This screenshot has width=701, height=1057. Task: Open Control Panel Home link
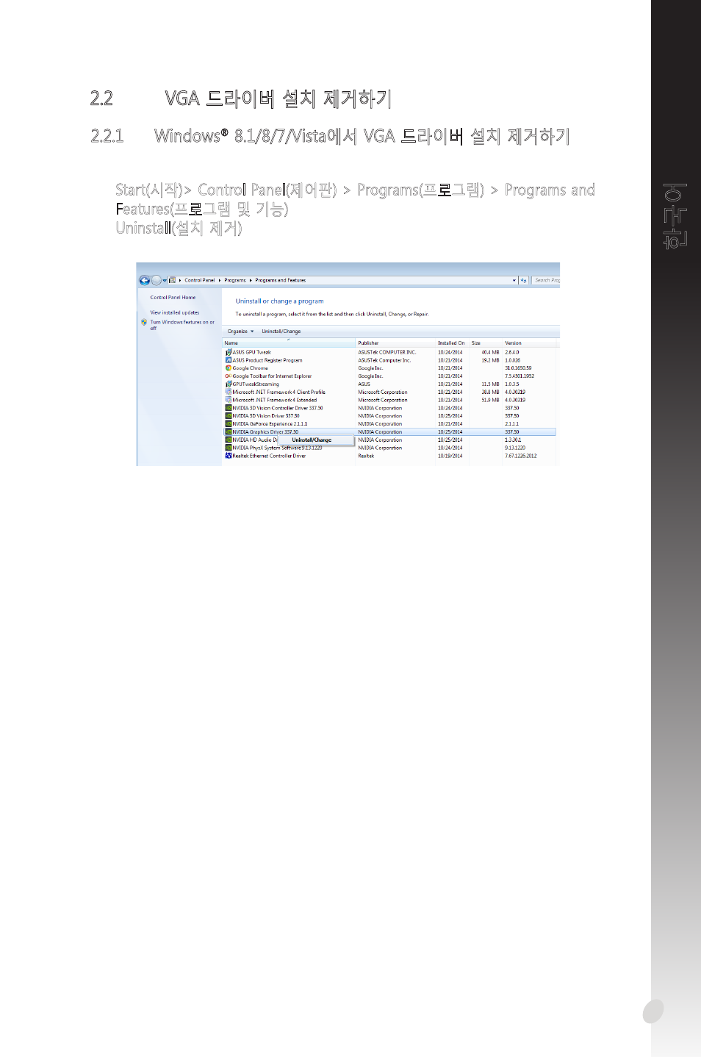click(x=173, y=298)
